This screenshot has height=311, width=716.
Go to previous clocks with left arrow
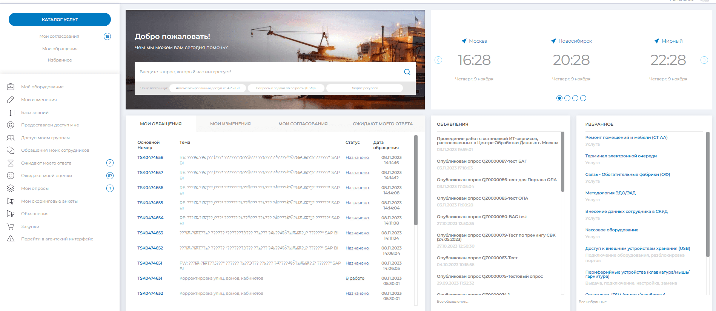(x=438, y=60)
